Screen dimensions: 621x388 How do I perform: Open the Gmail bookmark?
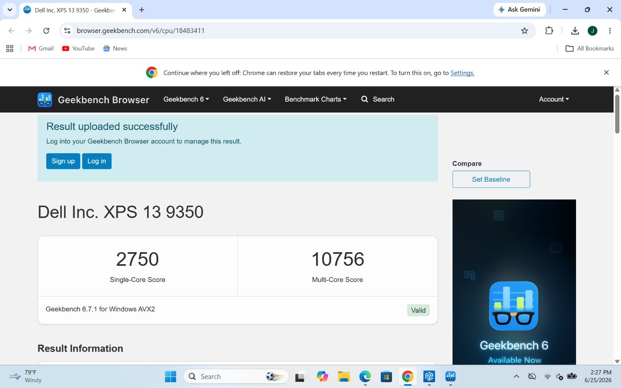tap(41, 48)
